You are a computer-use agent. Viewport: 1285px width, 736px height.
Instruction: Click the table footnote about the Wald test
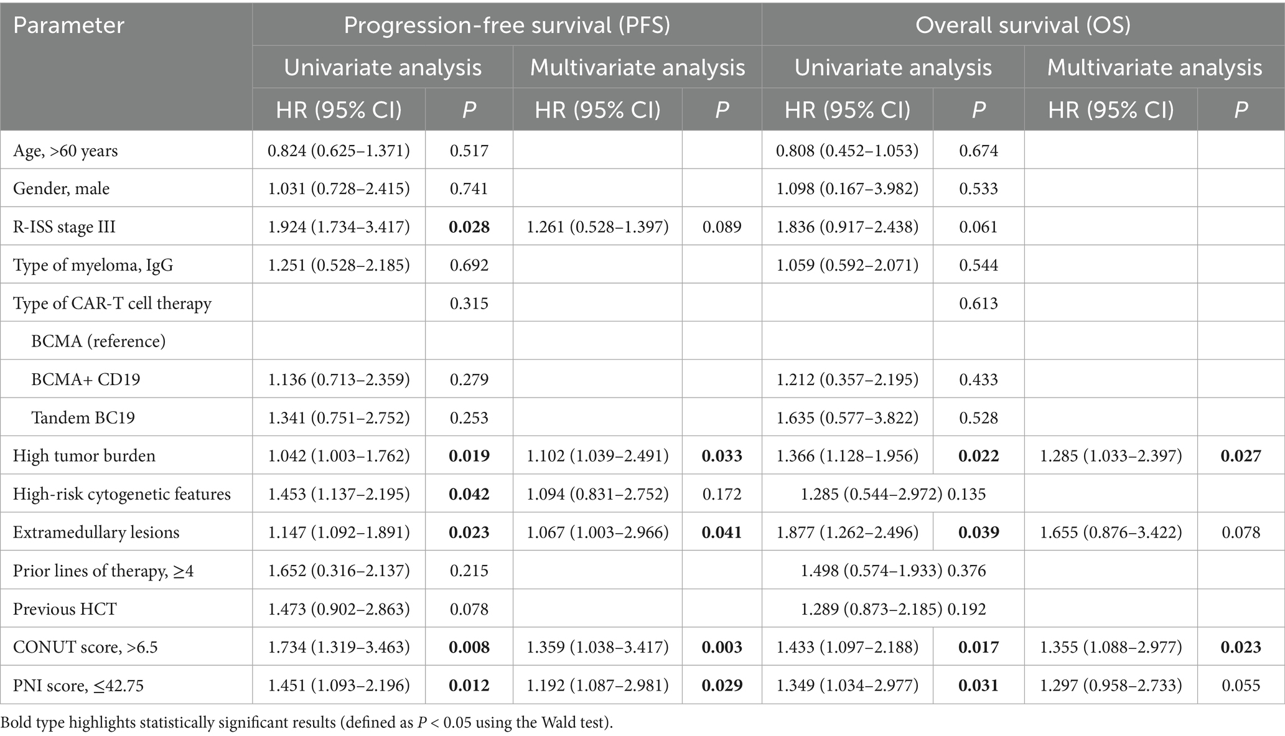(x=307, y=723)
